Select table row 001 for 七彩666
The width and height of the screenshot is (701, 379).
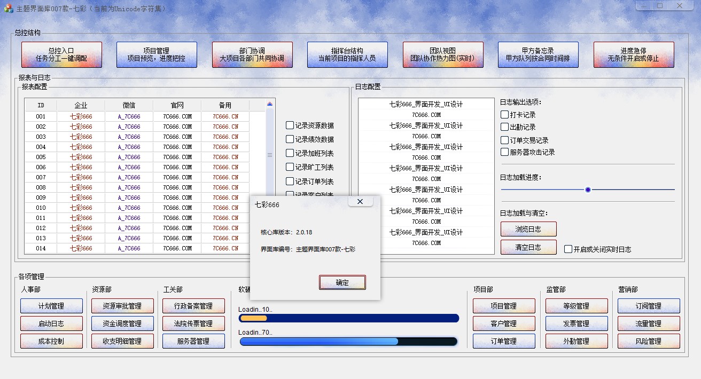[81, 116]
